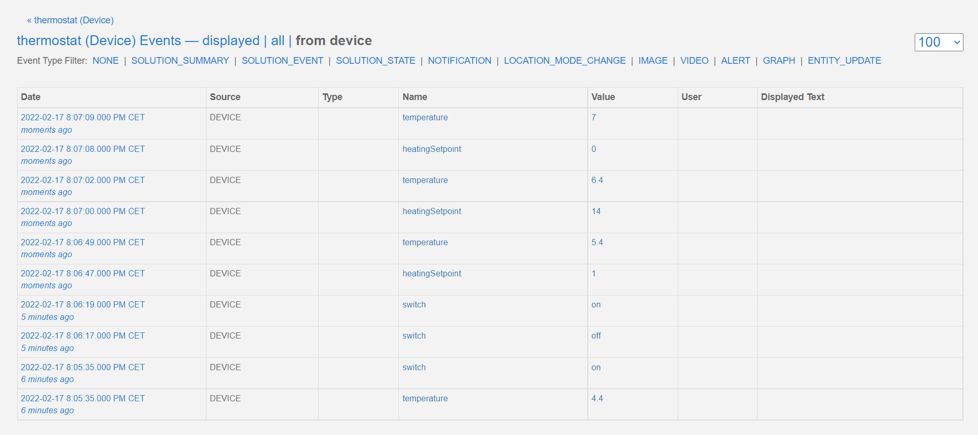Screen dimensions: 978x435
Task: Open the 100 rows count dropdown
Action: [x=938, y=43]
